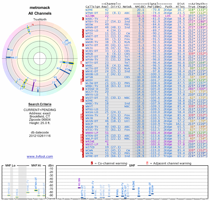Click the TrueNorth label above radar
This screenshot has height=201, width=210.
pyautogui.click(x=40, y=20)
